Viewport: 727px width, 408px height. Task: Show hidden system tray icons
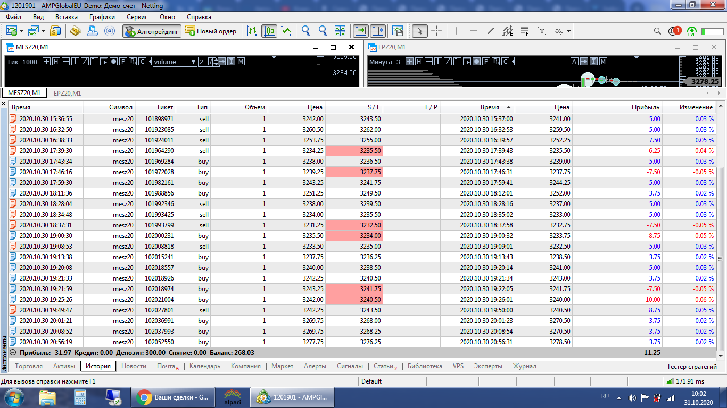click(x=618, y=397)
